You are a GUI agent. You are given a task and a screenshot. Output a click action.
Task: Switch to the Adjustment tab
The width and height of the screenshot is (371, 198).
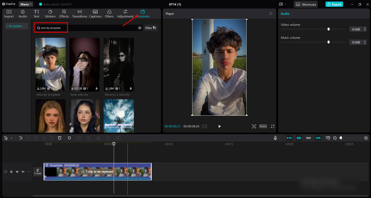pos(125,14)
